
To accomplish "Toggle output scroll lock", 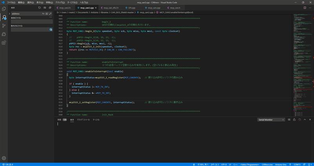I will click(x=294, y=120).
